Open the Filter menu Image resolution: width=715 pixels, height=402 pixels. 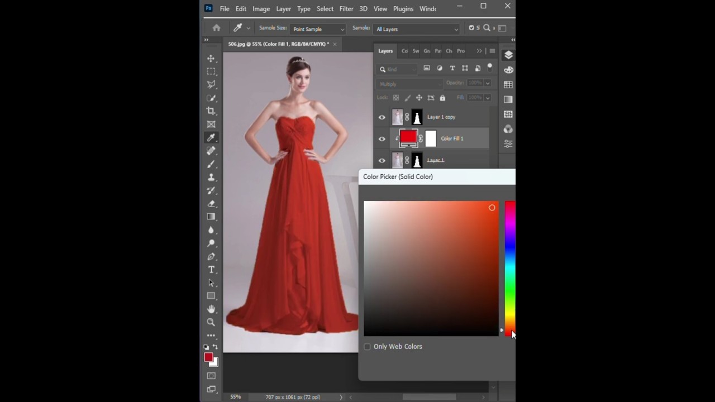346,9
